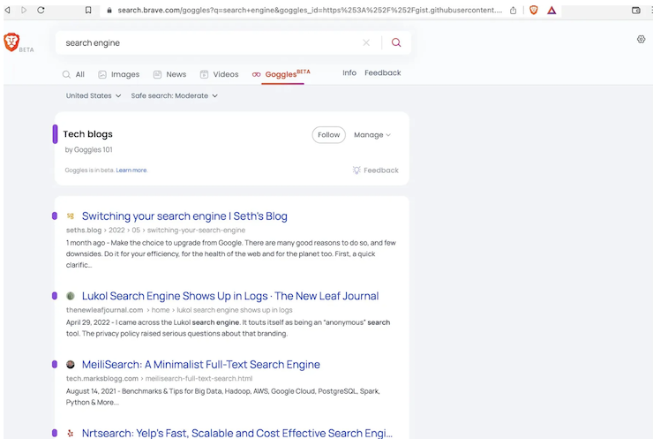
Task: Open the Brave wallet icon in the toolbar
Action: pyautogui.click(x=635, y=10)
